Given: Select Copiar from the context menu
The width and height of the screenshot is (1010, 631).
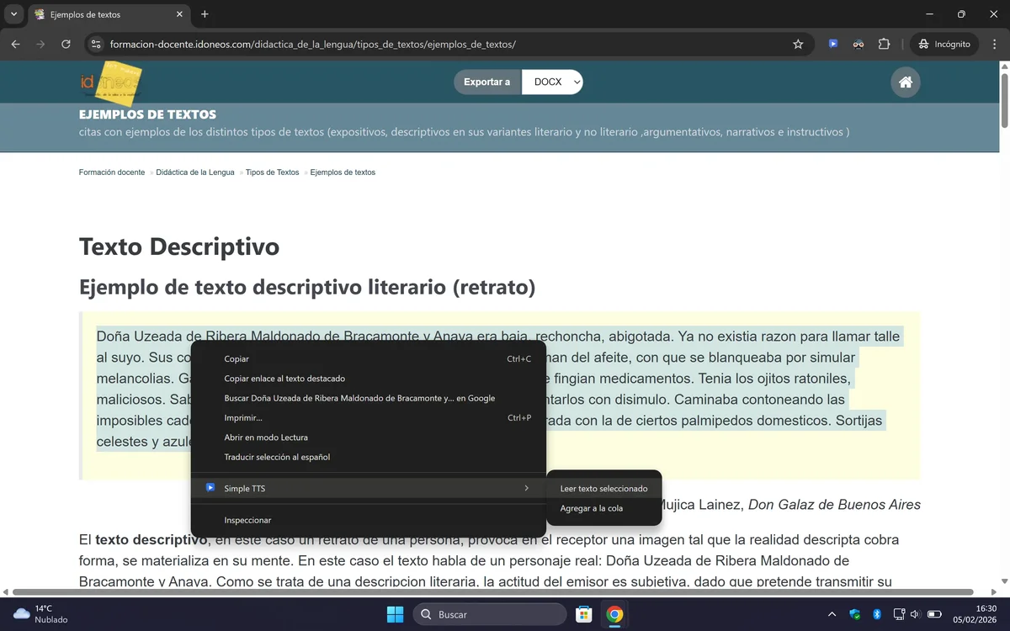Looking at the screenshot, I should pyautogui.click(x=237, y=358).
